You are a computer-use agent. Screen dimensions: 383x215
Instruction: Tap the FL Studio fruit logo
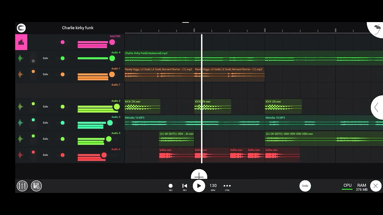(377, 29)
